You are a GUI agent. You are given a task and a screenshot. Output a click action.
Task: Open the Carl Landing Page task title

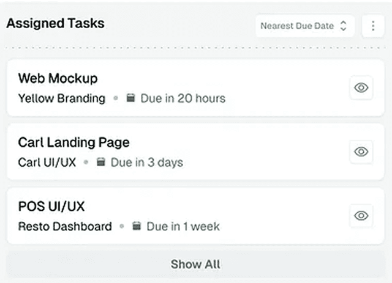pos(73,142)
